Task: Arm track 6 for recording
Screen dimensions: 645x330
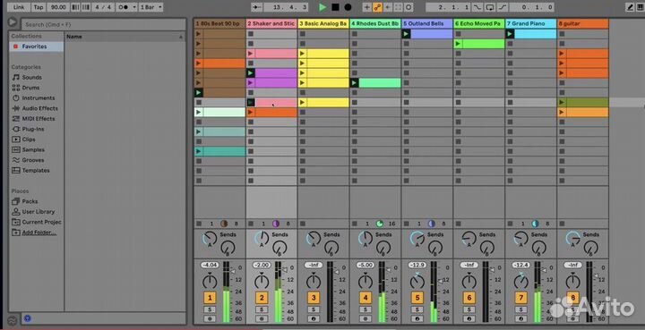Action: [x=469, y=318]
